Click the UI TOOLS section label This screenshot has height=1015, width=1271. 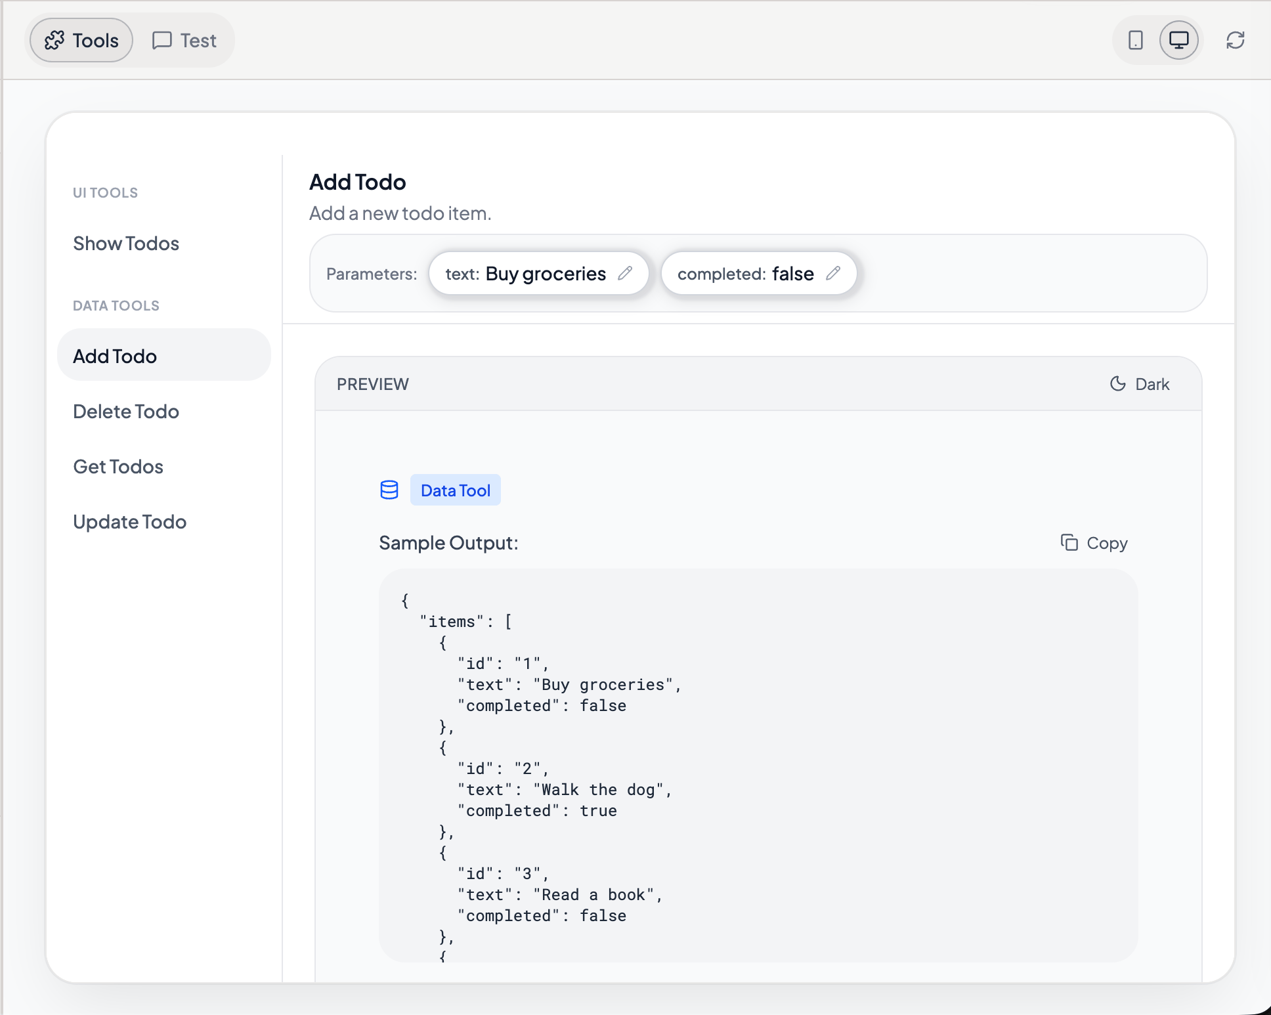[x=105, y=193]
